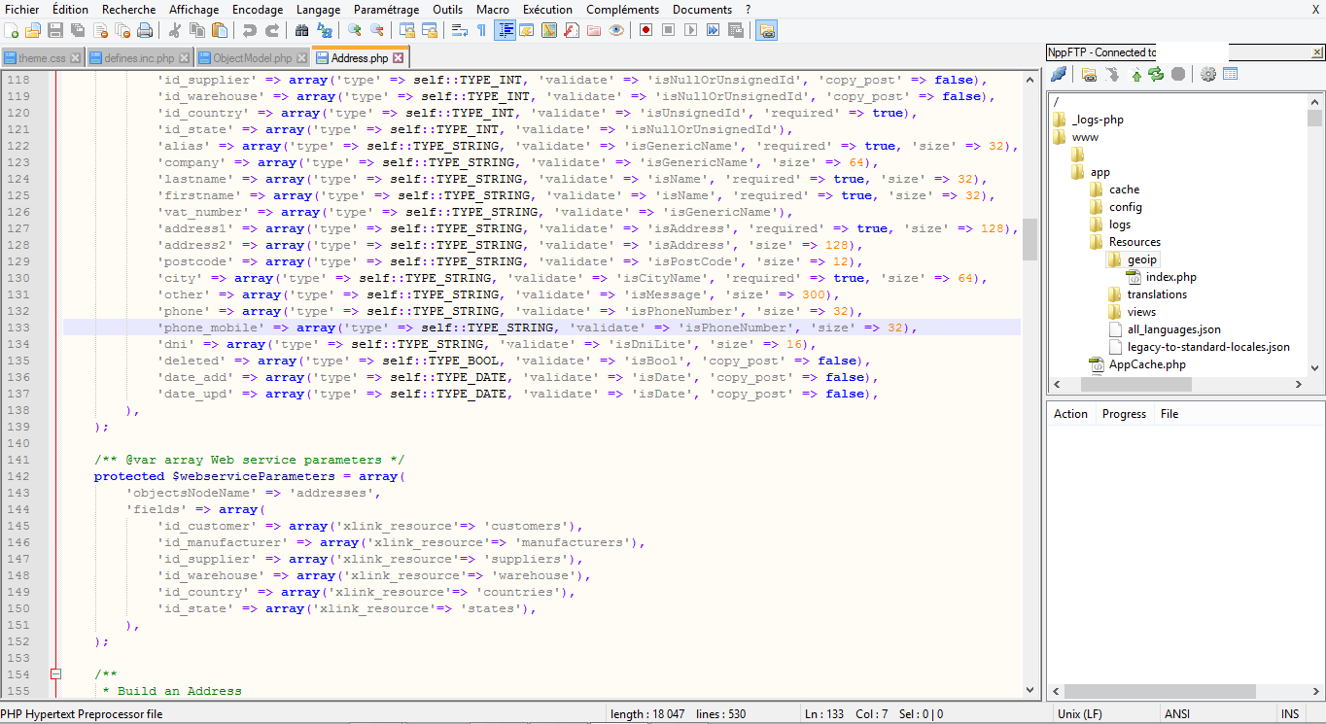Toggle show all characters pilcrow icon

click(481, 30)
